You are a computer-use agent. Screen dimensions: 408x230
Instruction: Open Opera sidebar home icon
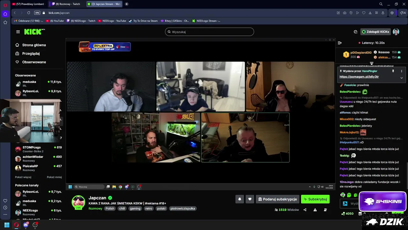click(5, 14)
